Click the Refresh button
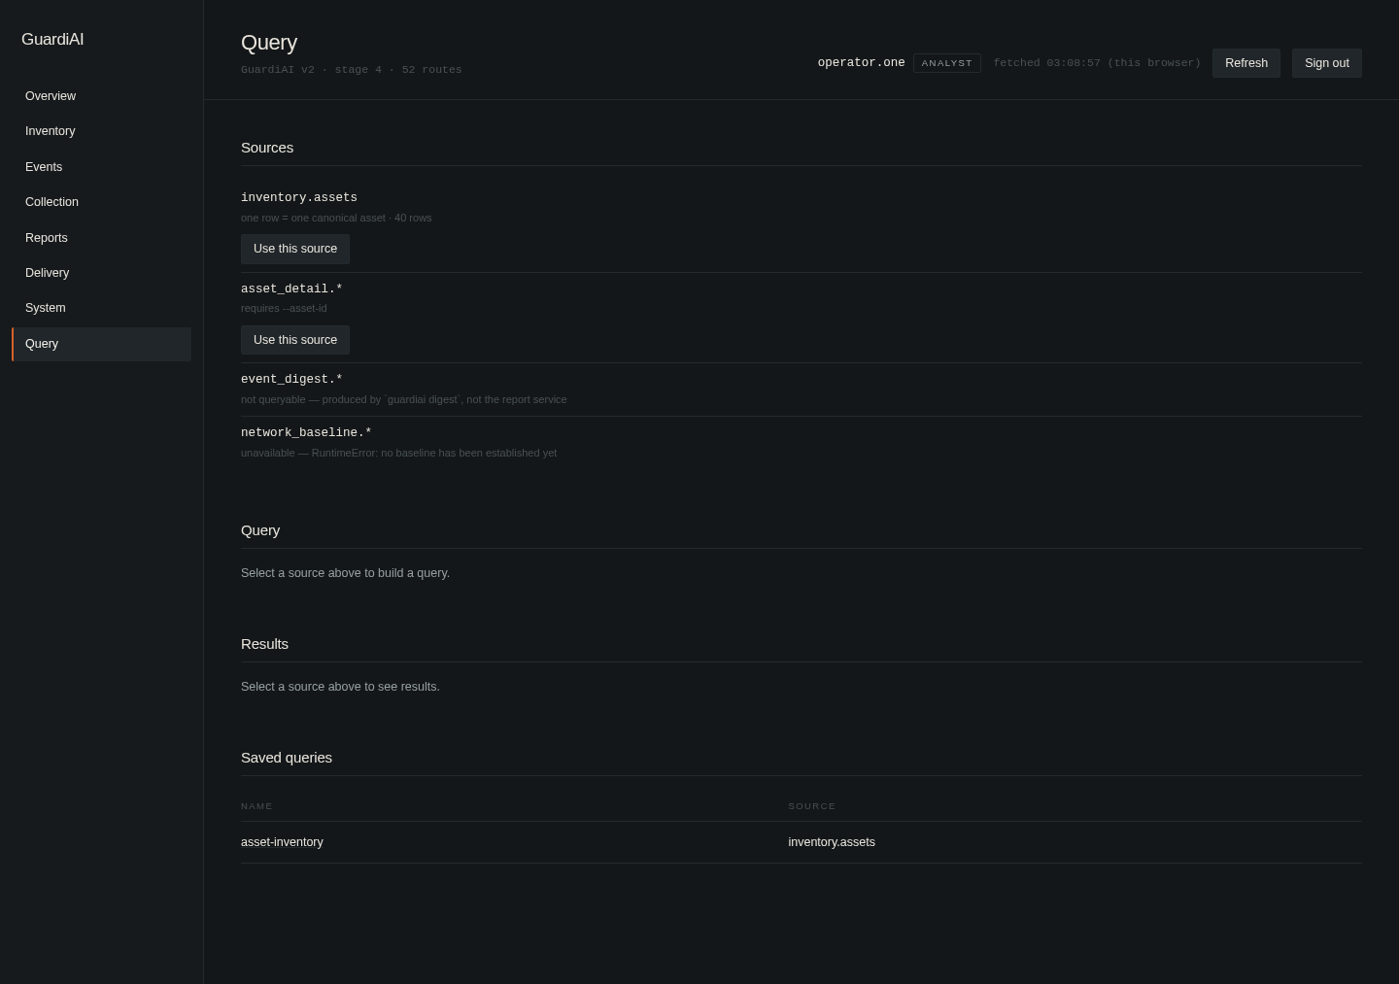This screenshot has width=1399, height=984. (x=1245, y=63)
